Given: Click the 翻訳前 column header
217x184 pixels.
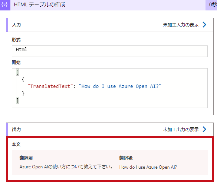Looking at the screenshot, I should (26, 158).
